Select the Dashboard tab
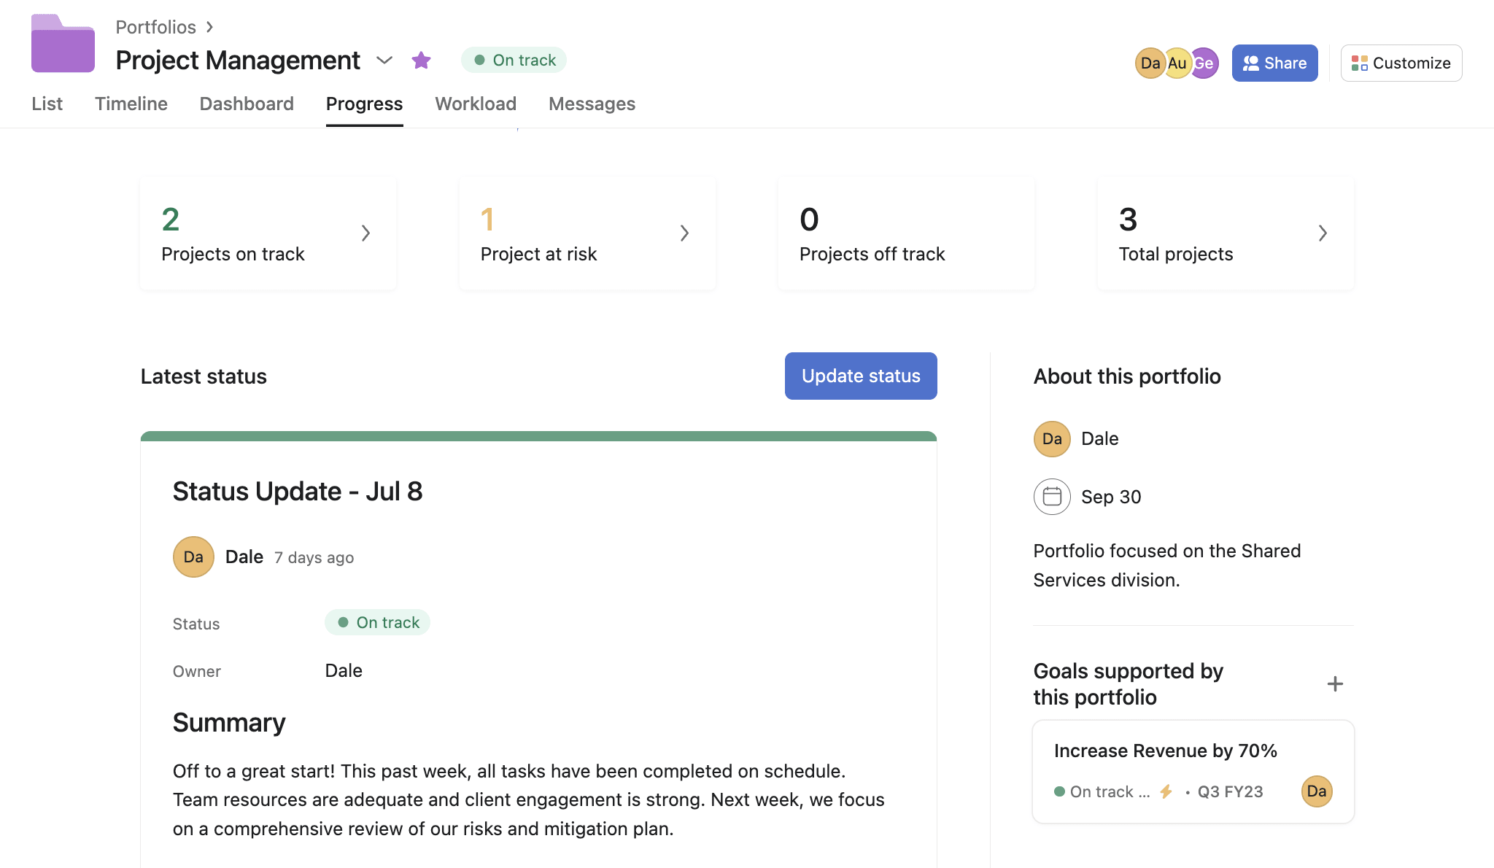Image resolution: width=1494 pixels, height=868 pixels. (x=246, y=102)
